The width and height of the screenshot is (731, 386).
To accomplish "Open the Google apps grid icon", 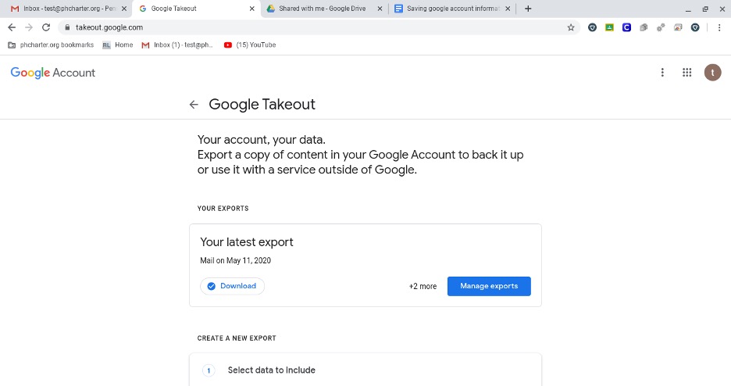I will click(686, 72).
